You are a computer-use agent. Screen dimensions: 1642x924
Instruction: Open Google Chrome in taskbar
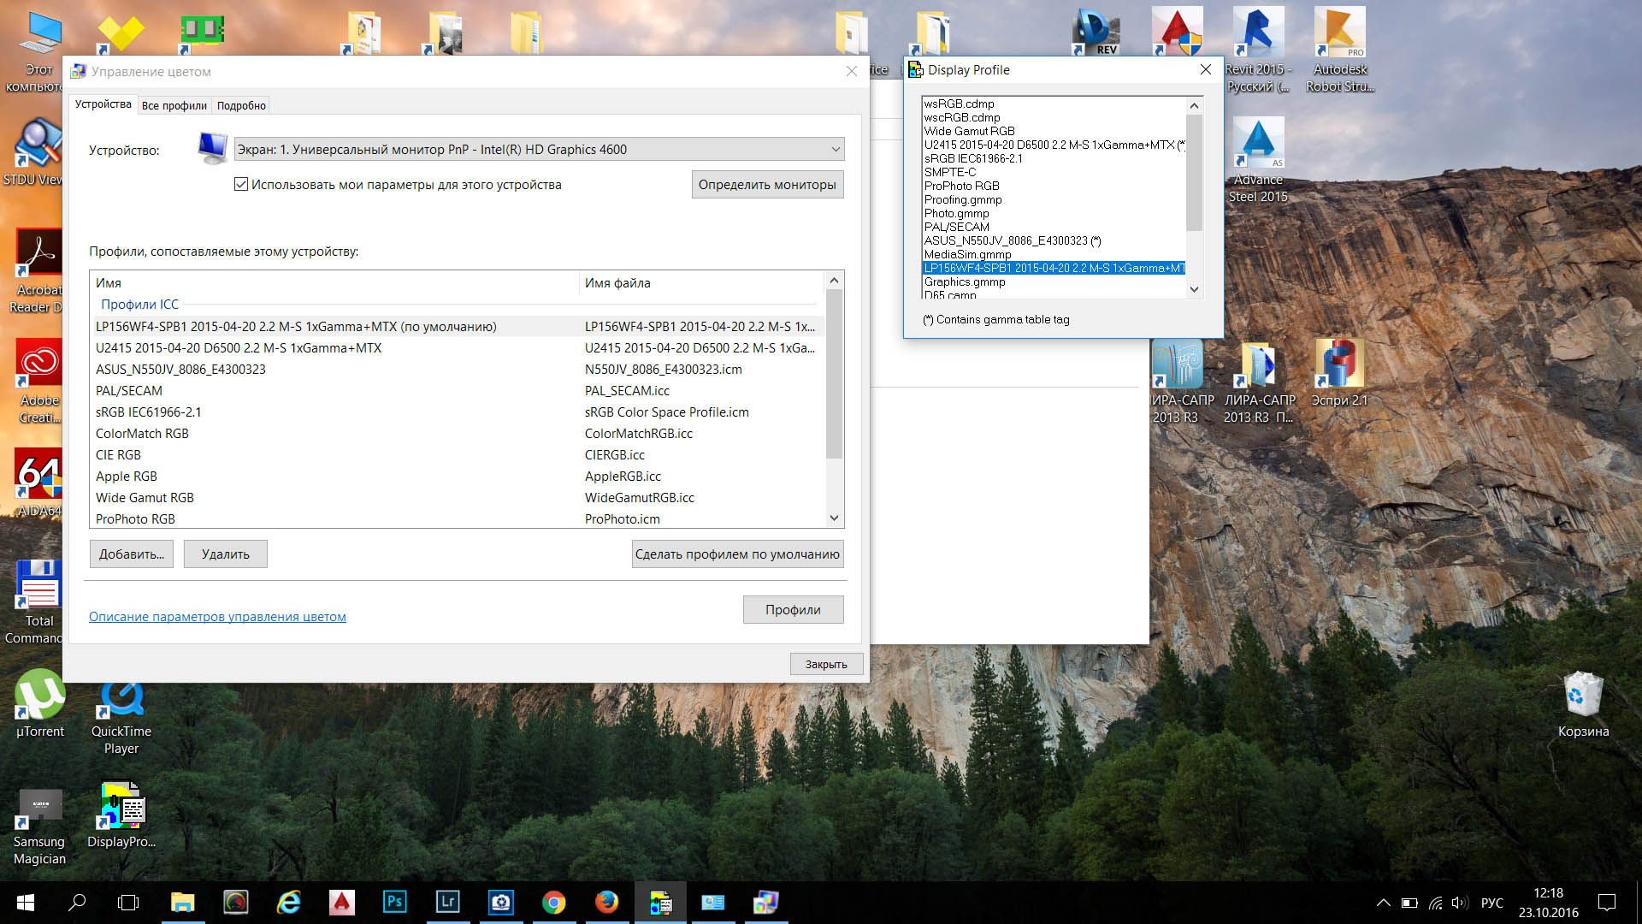tap(553, 902)
